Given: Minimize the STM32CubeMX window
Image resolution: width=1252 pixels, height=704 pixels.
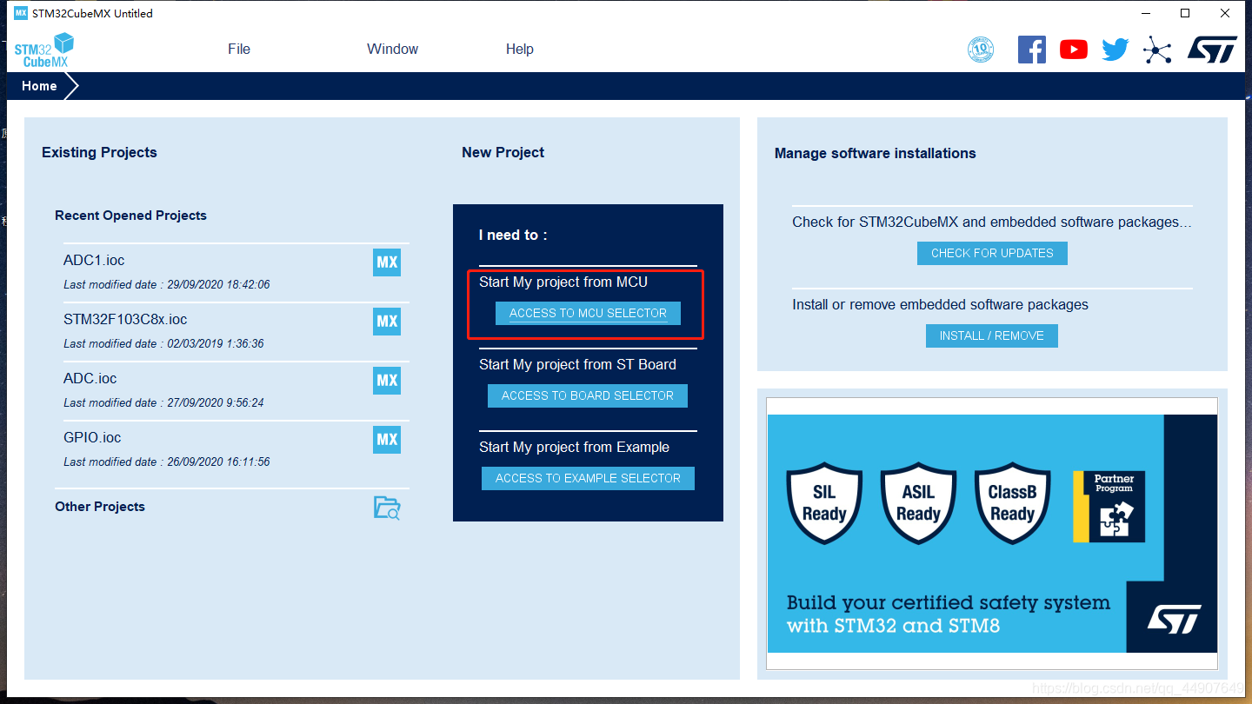Looking at the screenshot, I should point(1146,13).
